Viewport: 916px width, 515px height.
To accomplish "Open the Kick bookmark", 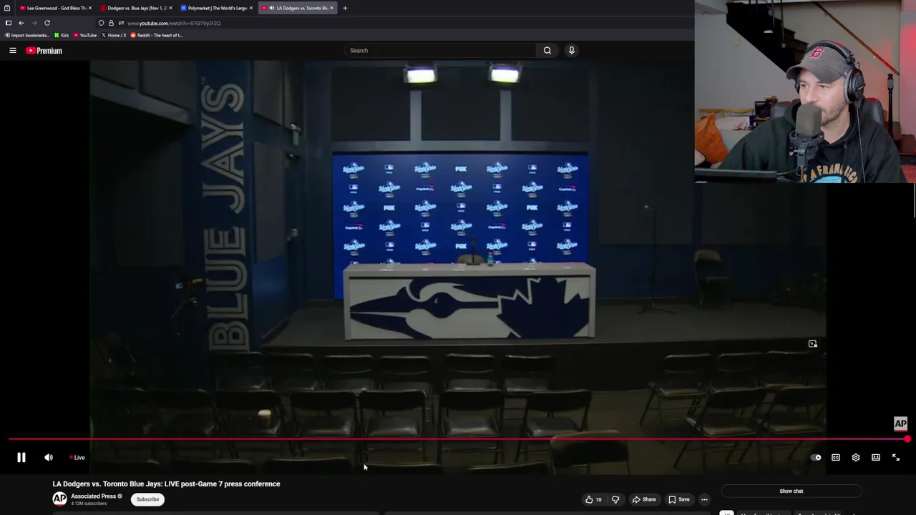I will click(x=62, y=35).
